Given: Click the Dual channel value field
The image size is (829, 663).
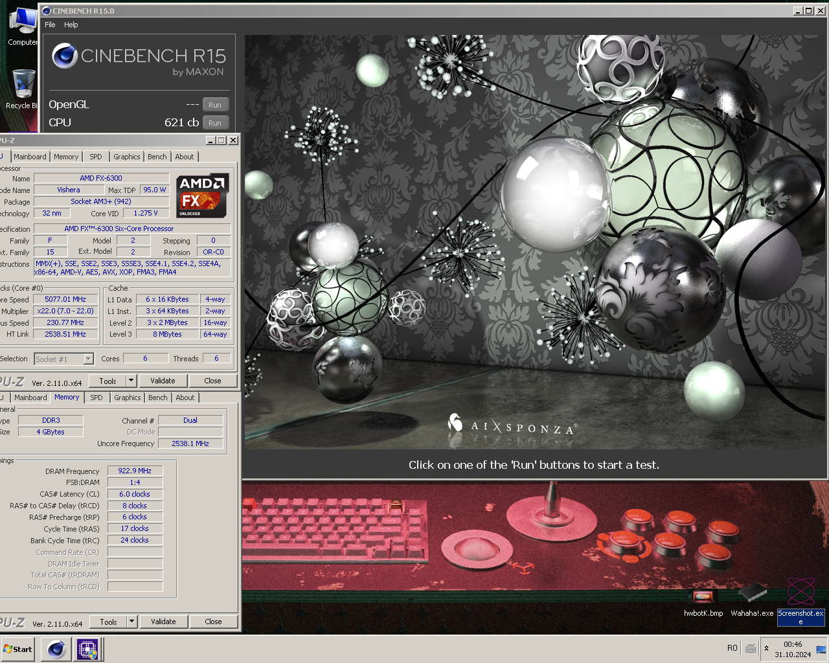Looking at the screenshot, I should [x=190, y=420].
